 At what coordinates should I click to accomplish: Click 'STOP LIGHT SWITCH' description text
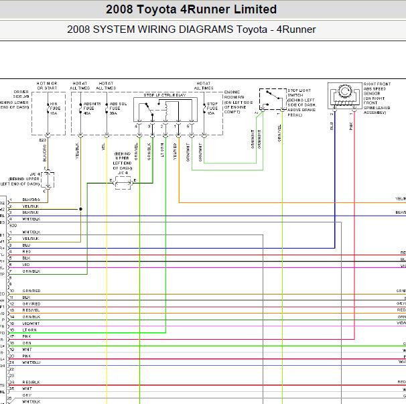click(x=301, y=103)
